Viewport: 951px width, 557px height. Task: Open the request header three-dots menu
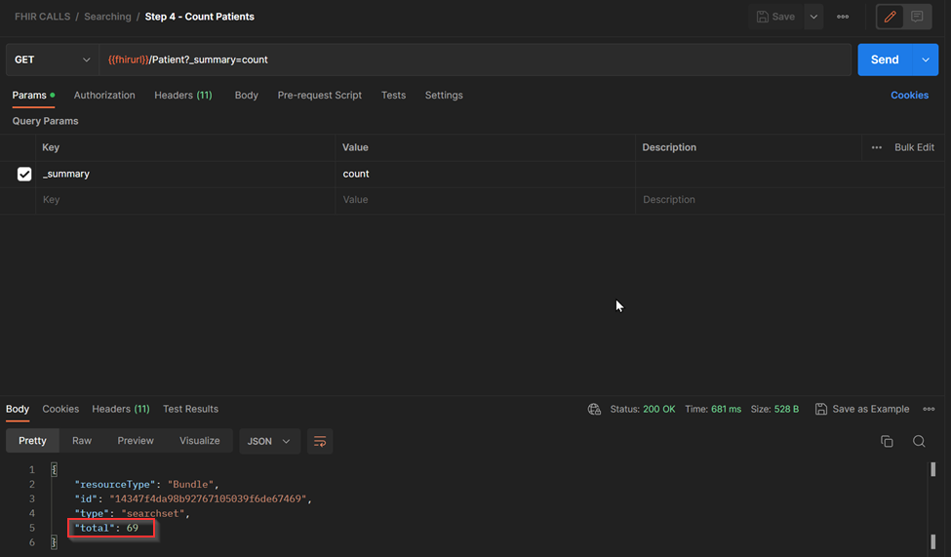click(843, 17)
